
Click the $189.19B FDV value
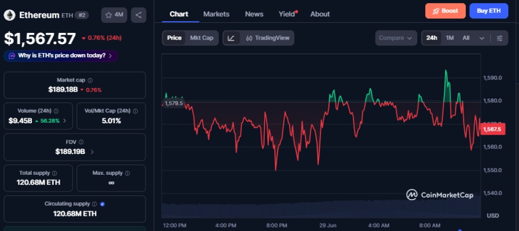point(70,152)
